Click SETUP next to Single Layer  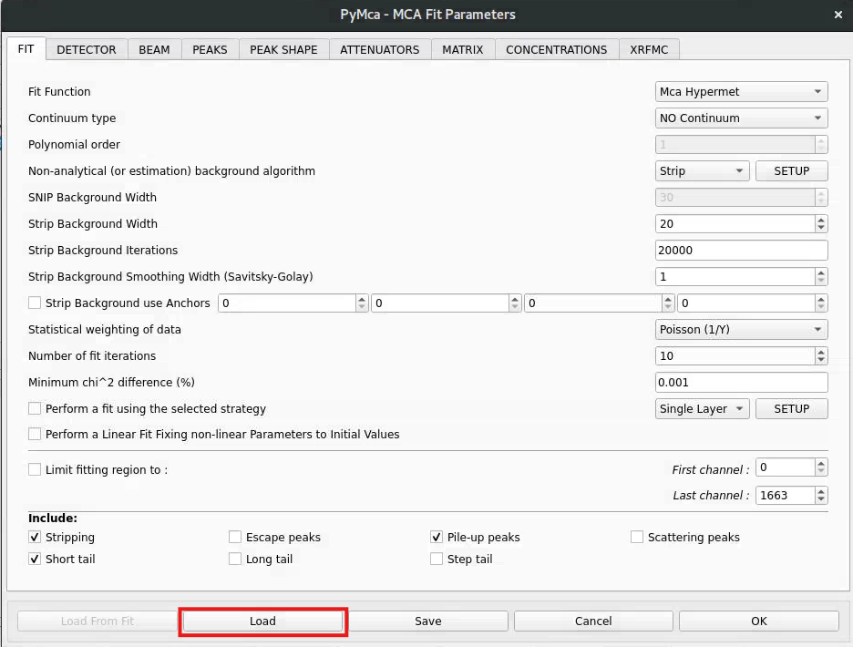click(792, 408)
